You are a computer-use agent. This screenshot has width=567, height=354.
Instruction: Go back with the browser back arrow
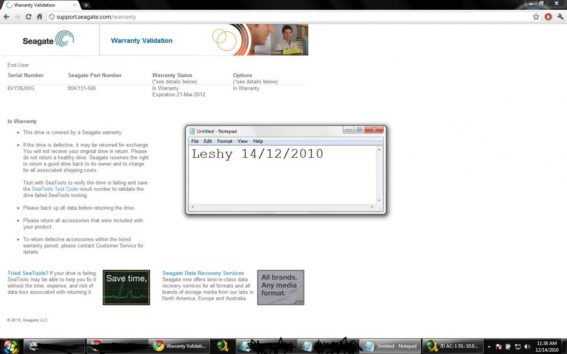click(7, 17)
